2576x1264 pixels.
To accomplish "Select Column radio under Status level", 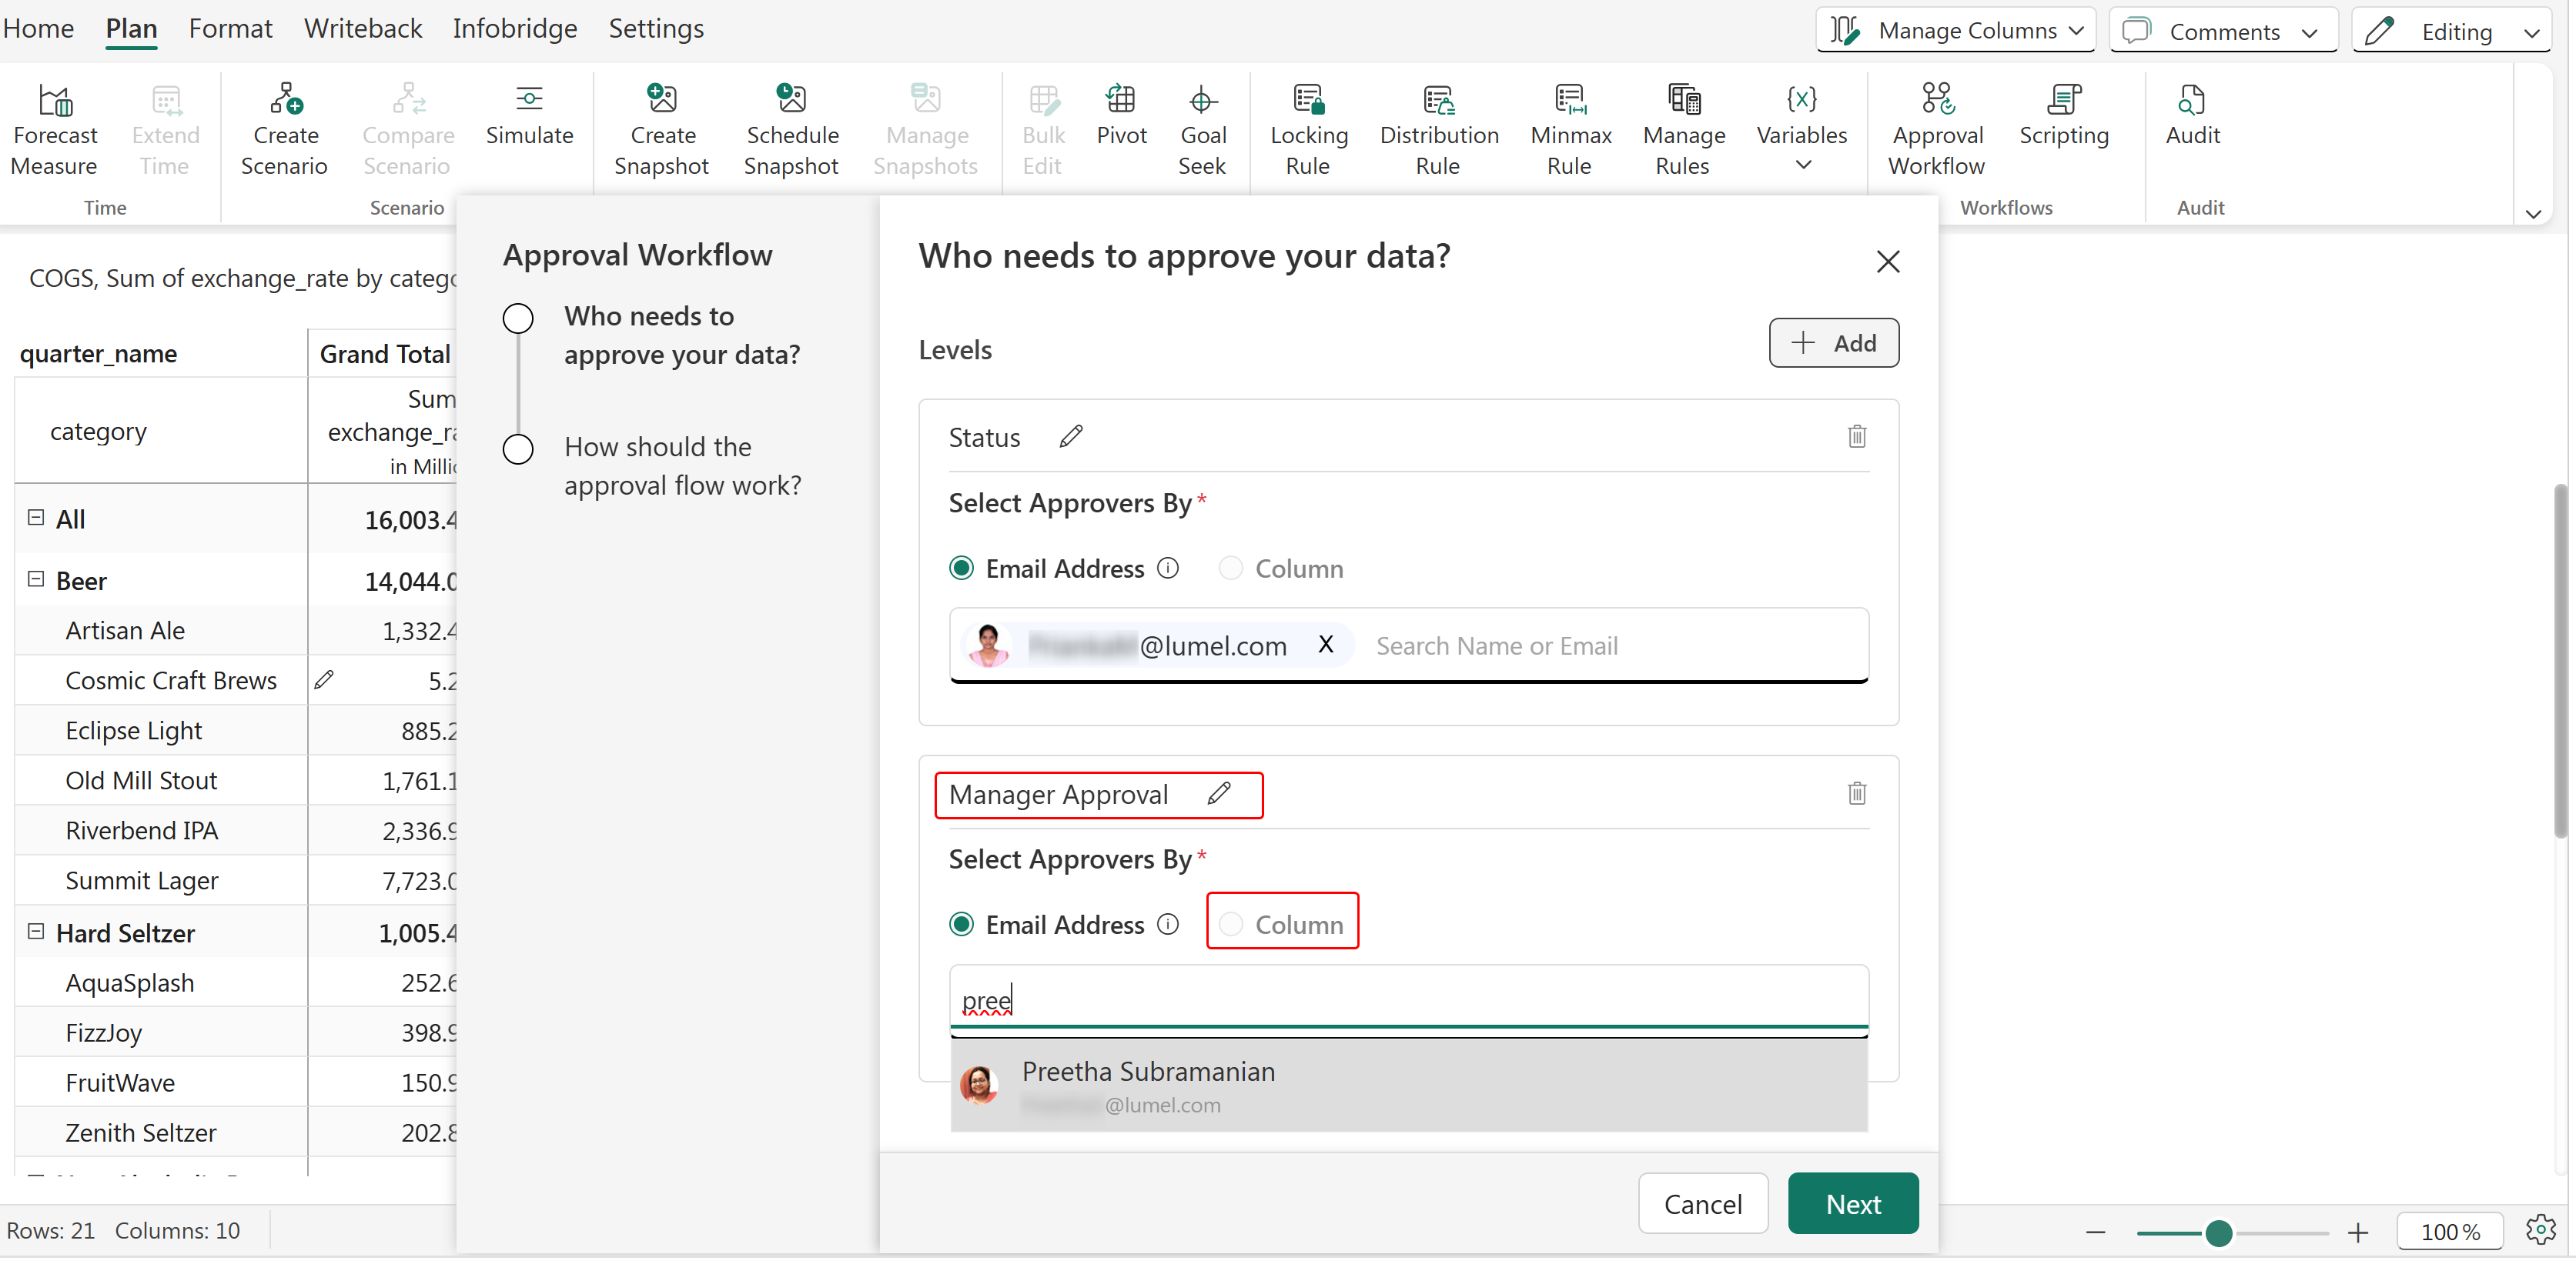I will pyautogui.click(x=1231, y=568).
